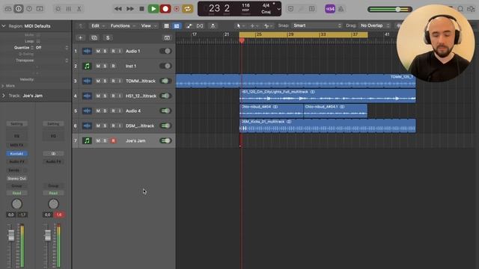Click the grid view button
This screenshot has height=269, width=479.
(x=166, y=26)
